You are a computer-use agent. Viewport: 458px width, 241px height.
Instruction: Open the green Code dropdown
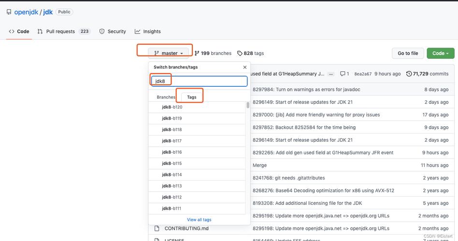(x=441, y=54)
